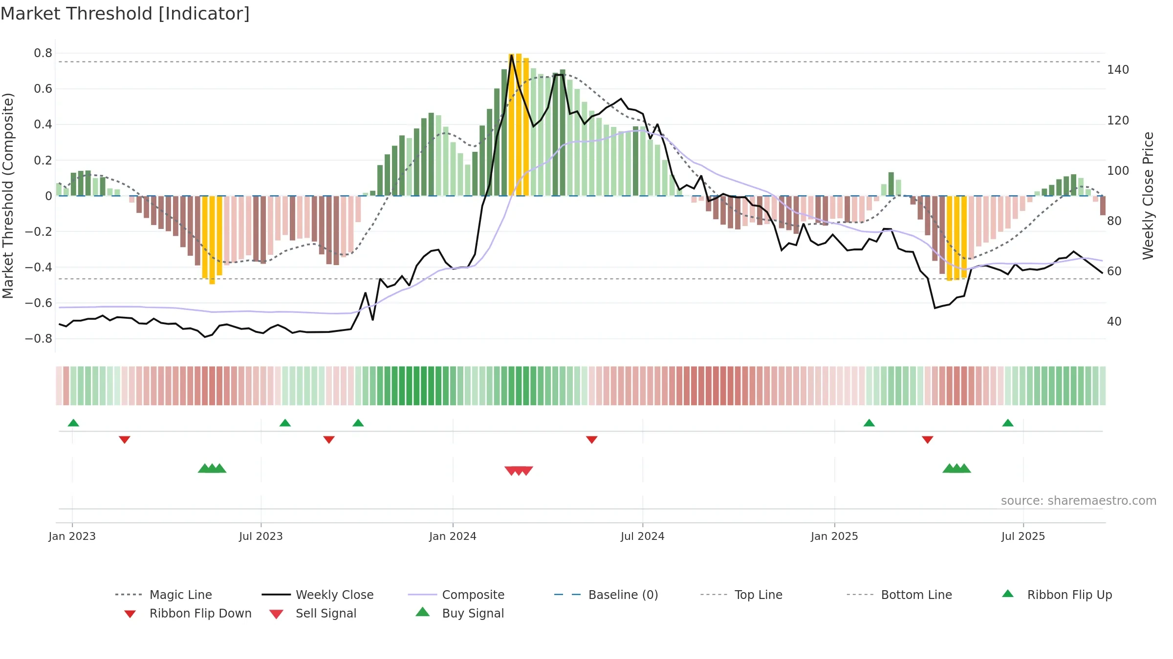1173x659 pixels.
Task: Toggle the Weekly Close legend entry
Action: point(317,595)
